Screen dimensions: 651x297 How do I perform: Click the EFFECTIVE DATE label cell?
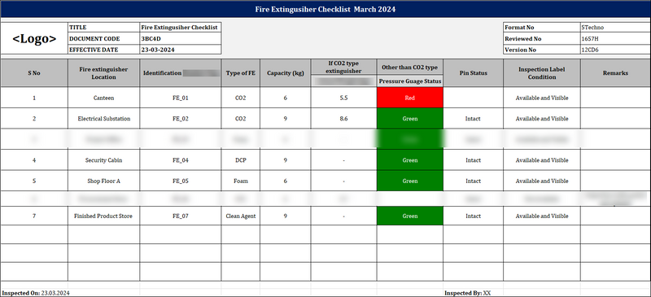coord(104,50)
